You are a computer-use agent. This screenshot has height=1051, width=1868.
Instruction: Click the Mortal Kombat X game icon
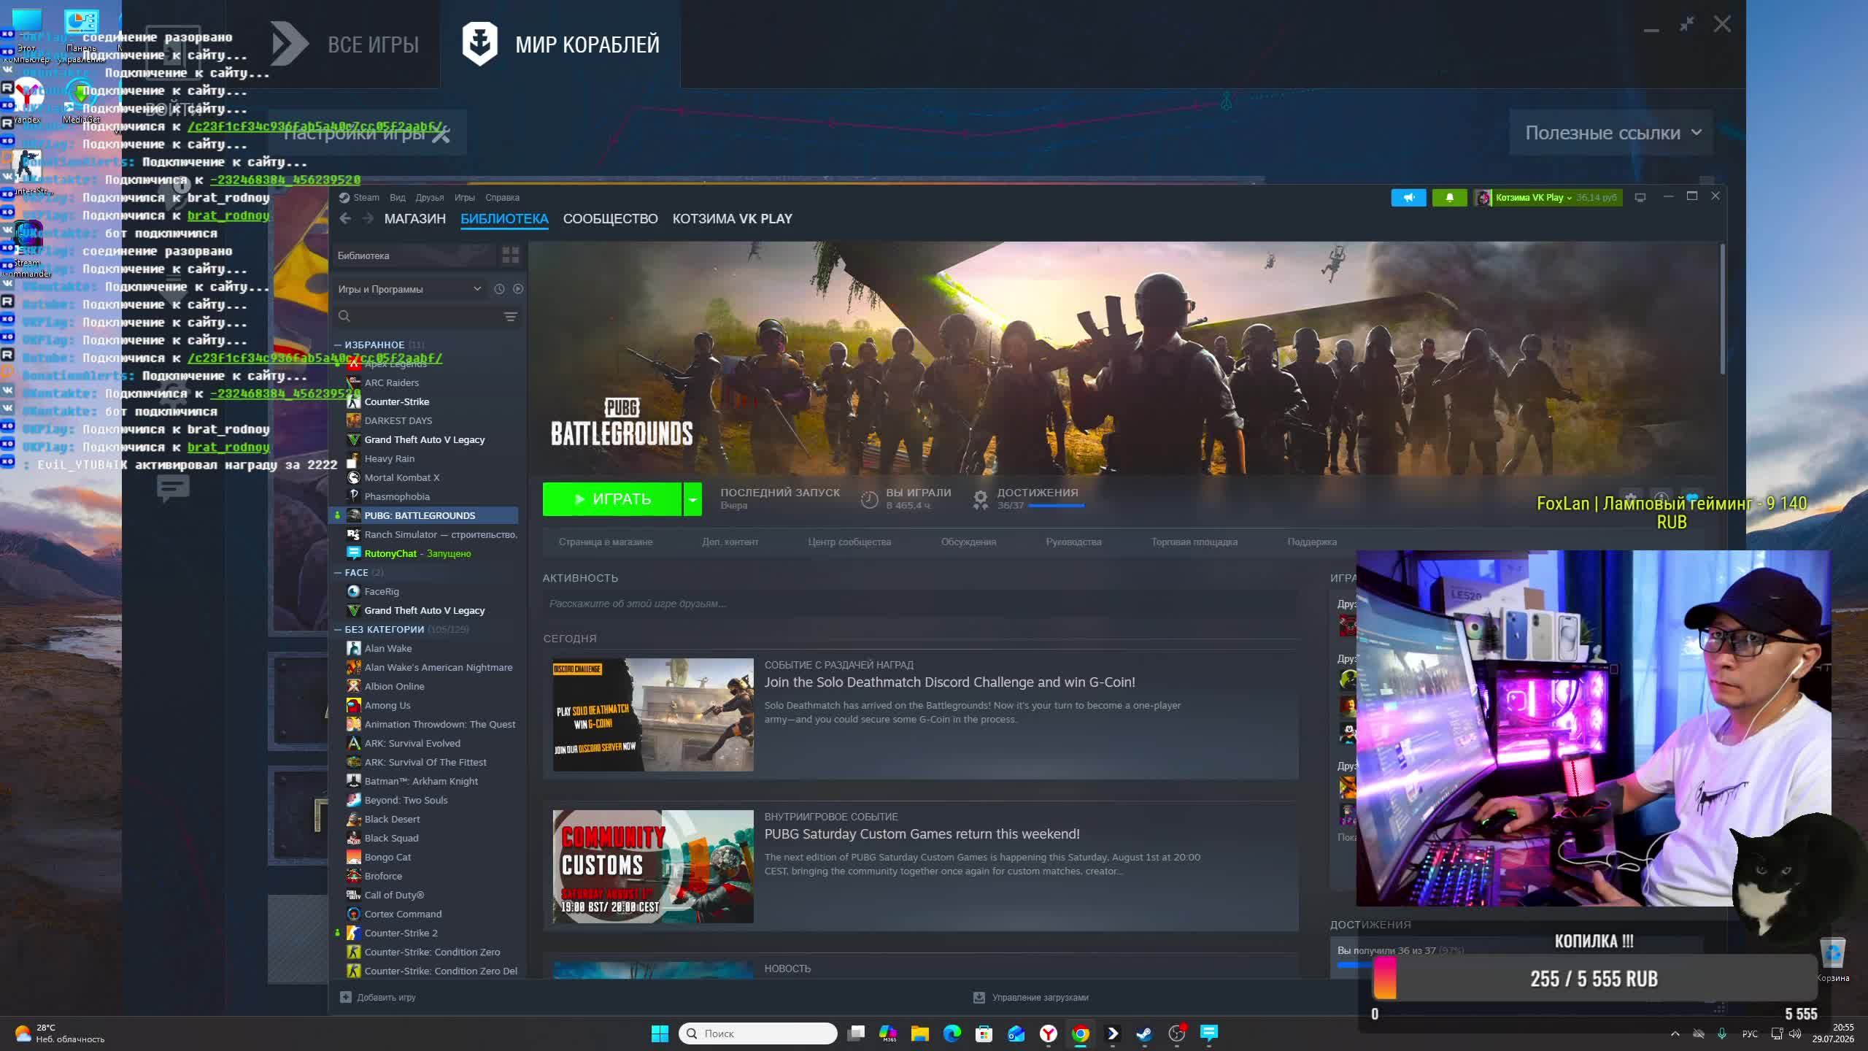point(353,477)
